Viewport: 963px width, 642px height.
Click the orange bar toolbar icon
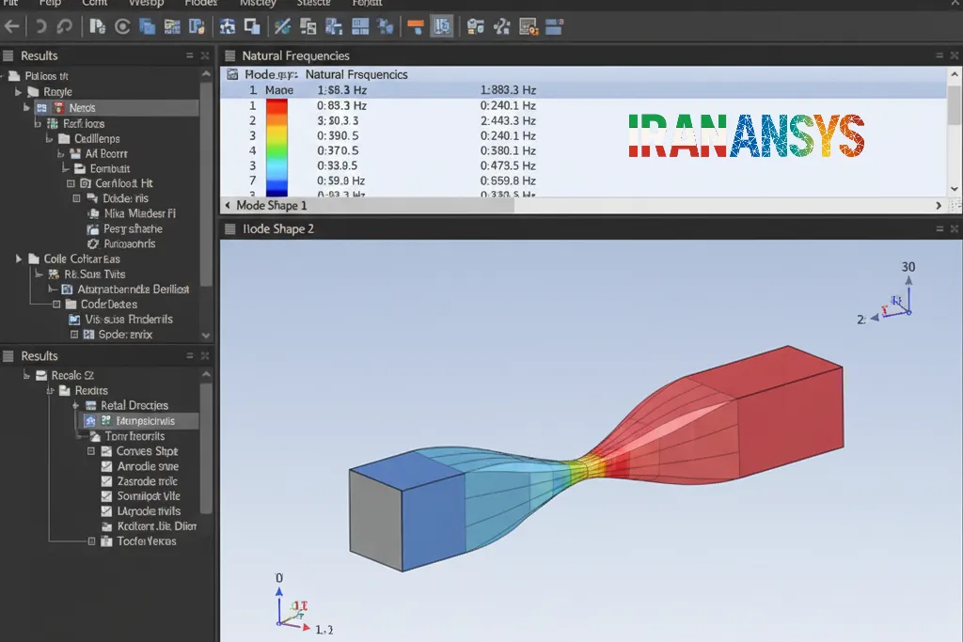click(416, 26)
